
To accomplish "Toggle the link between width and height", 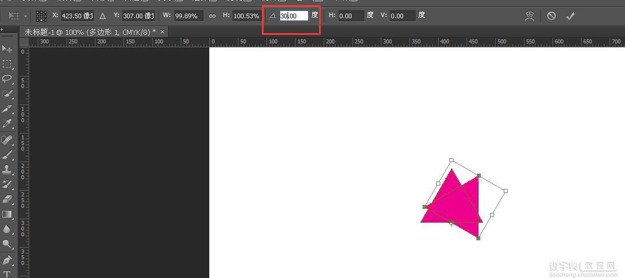I will click(x=213, y=16).
